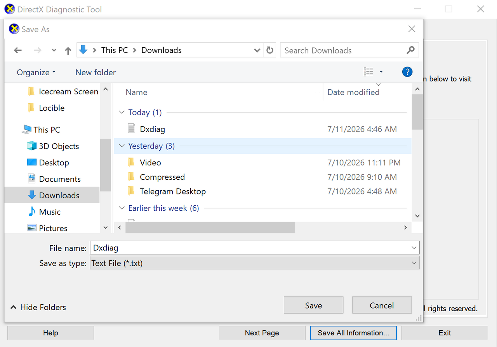
Task: Click Exit in DirectX Diagnostic Tool
Action: (445, 333)
